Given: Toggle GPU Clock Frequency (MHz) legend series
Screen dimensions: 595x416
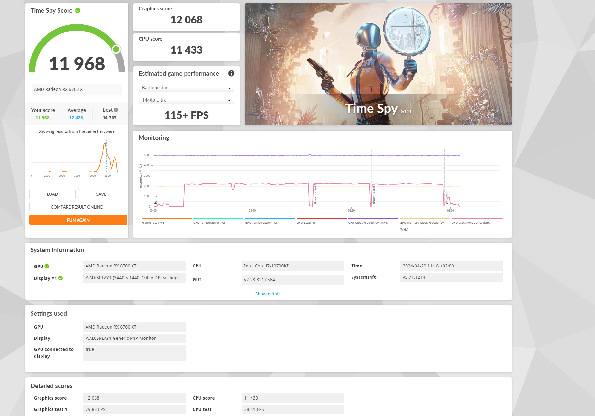Looking at the screenshot, I should click(x=477, y=221).
